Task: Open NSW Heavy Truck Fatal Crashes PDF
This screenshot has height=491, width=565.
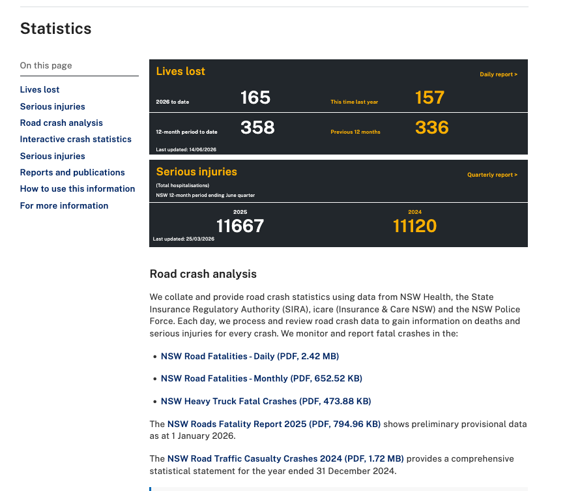Action: tap(266, 401)
